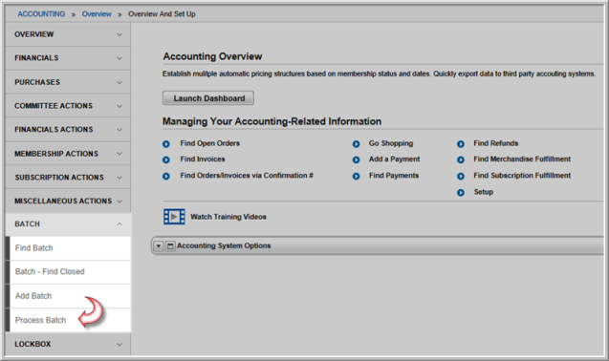Click the arrow bullet beside Setup

click(461, 193)
